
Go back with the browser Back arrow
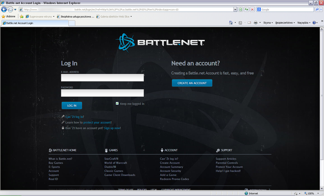coord(4,9)
